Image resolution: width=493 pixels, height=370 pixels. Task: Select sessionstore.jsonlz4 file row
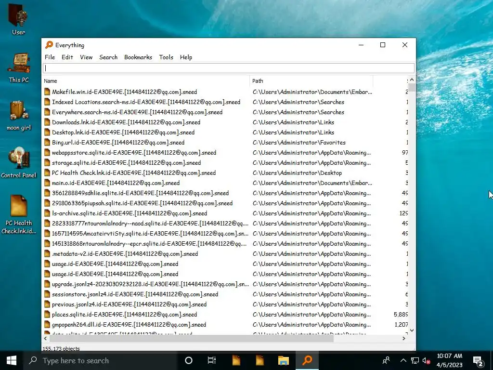(x=225, y=294)
